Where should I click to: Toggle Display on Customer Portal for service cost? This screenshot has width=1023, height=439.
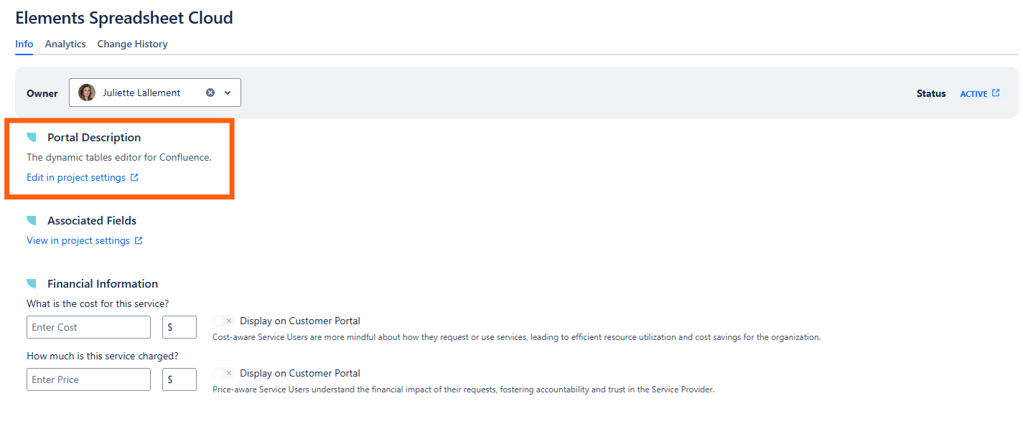224,321
